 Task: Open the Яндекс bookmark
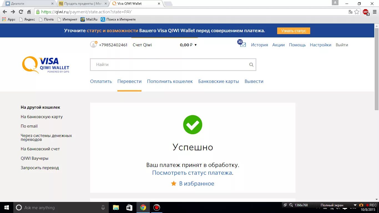coord(27,19)
